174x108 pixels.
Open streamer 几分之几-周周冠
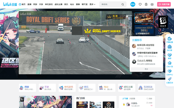tap(145, 61)
